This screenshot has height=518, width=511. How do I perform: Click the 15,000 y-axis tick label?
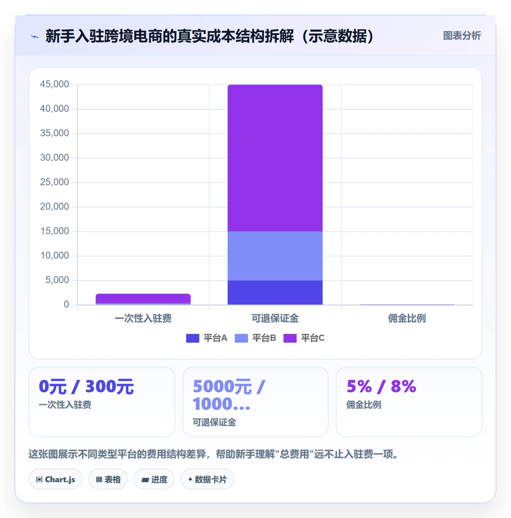click(54, 231)
